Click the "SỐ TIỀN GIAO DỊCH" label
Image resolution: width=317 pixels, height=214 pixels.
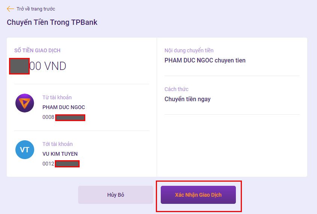click(37, 50)
